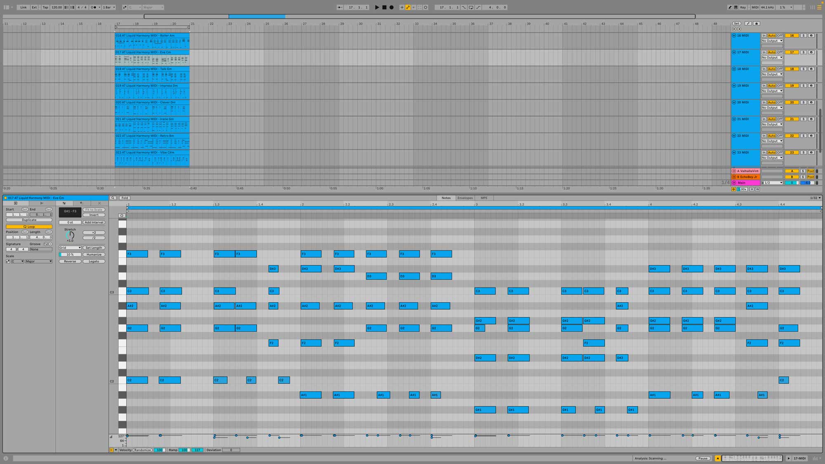Click the Stretch knob
Image resolution: width=825 pixels, height=464 pixels.
tap(70, 235)
